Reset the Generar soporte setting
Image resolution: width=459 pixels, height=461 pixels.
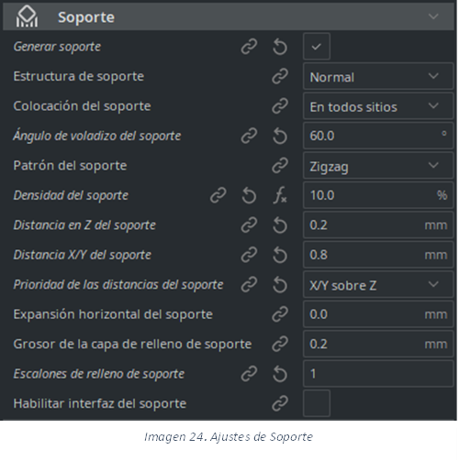pyautogui.click(x=280, y=47)
